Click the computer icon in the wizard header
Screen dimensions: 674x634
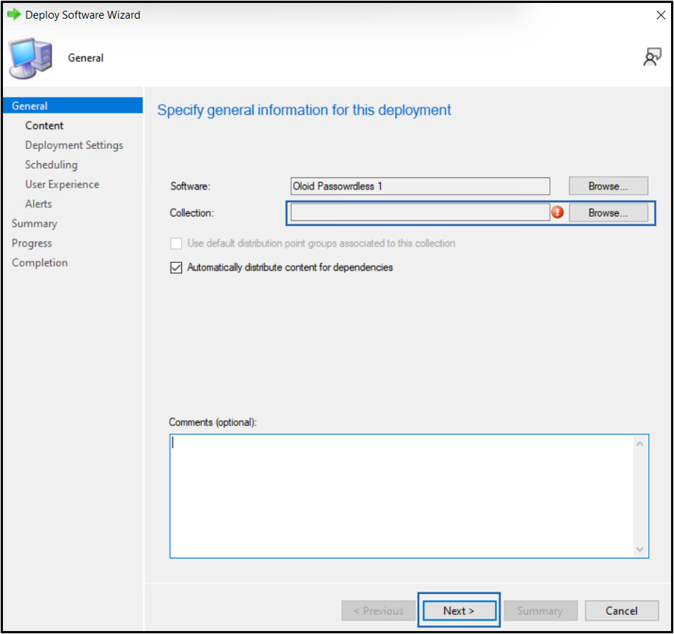[x=31, y=58]
